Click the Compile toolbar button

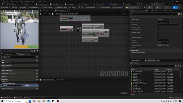click(x=5, y=7)
